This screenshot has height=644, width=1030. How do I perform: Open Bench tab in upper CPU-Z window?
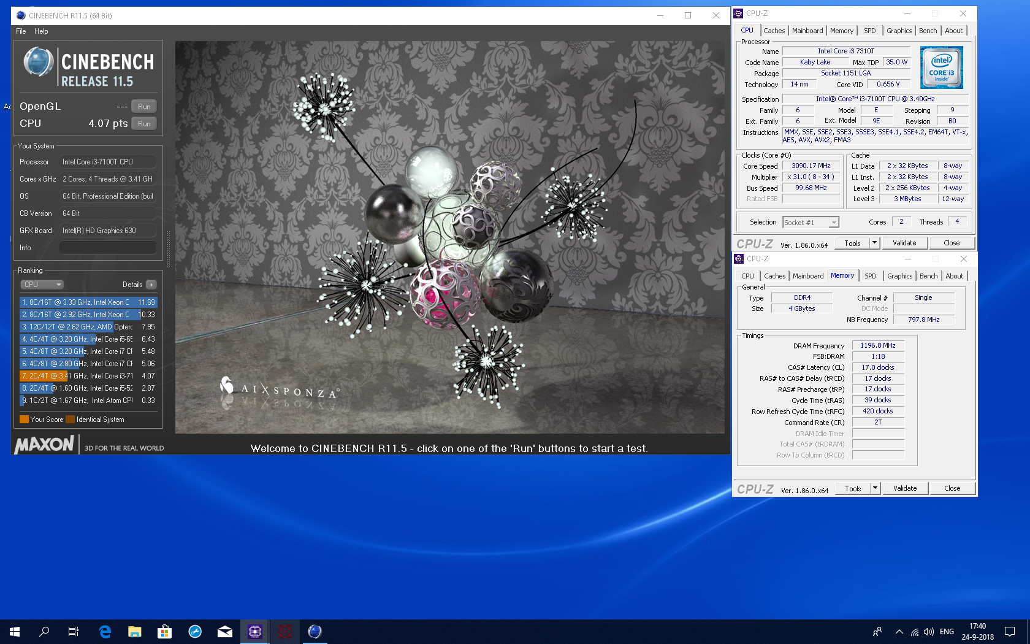tap(928, 31)
